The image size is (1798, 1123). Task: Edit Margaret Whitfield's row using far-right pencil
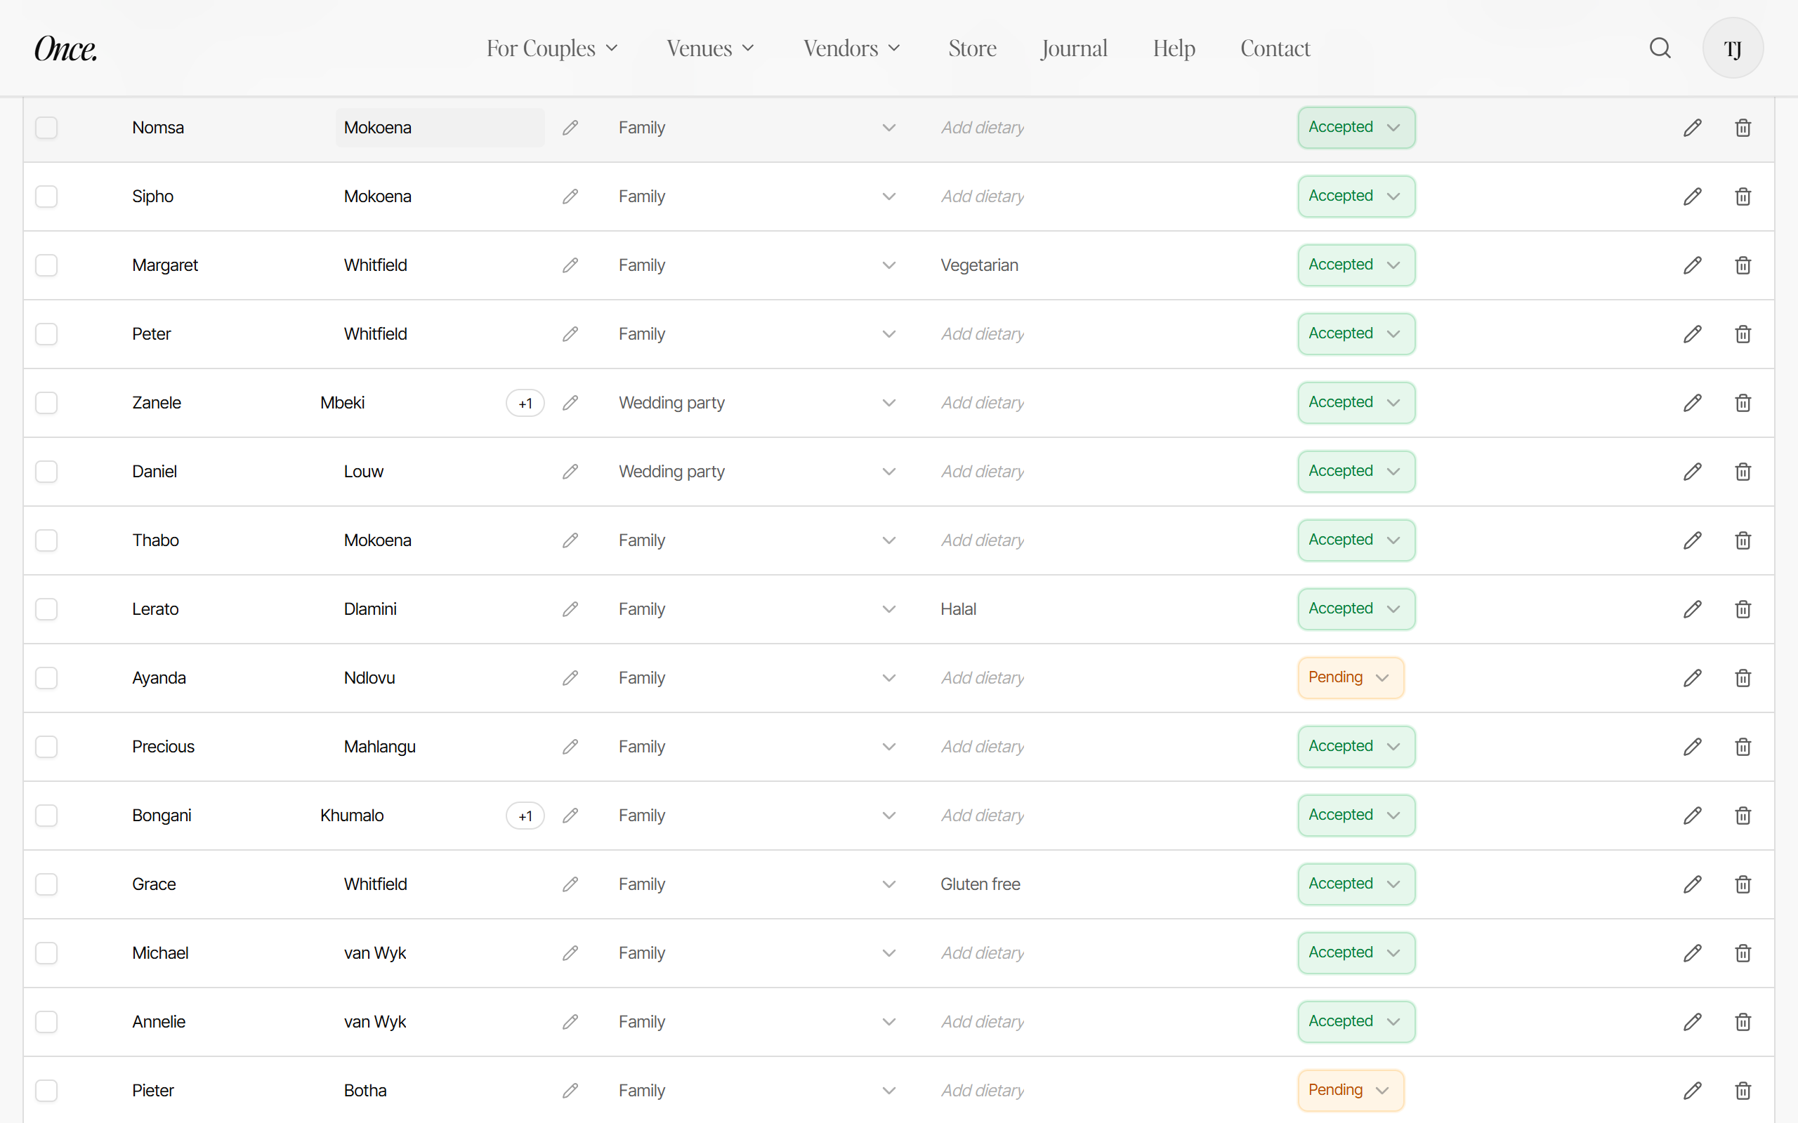click(1693, 265)
